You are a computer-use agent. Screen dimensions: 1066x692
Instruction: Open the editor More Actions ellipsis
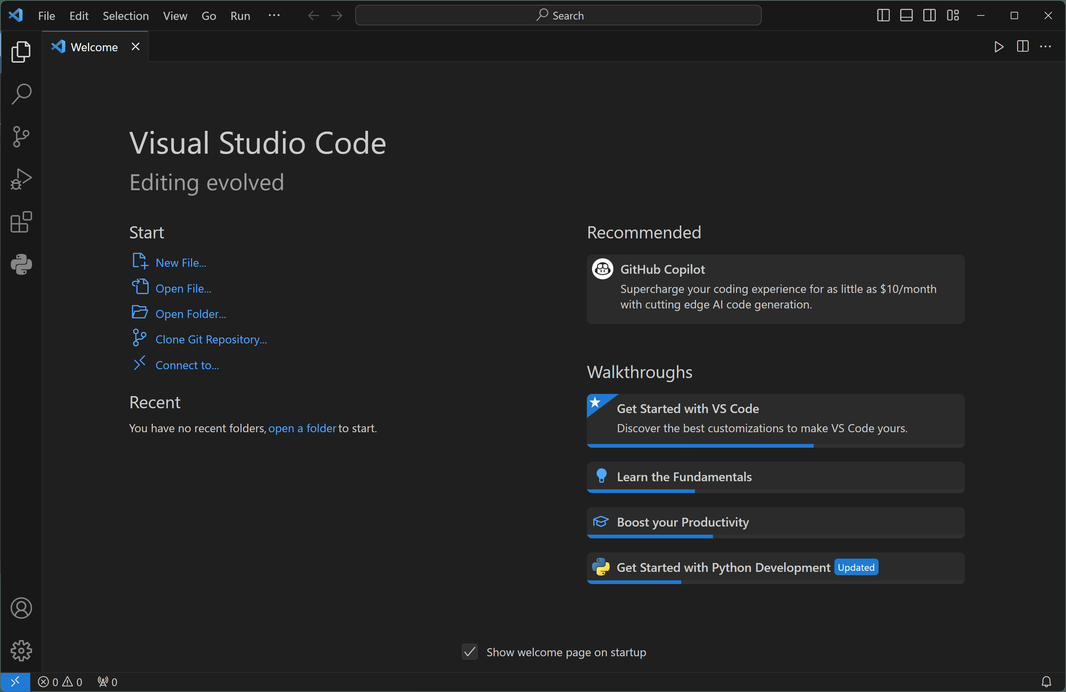(1045, 46)
